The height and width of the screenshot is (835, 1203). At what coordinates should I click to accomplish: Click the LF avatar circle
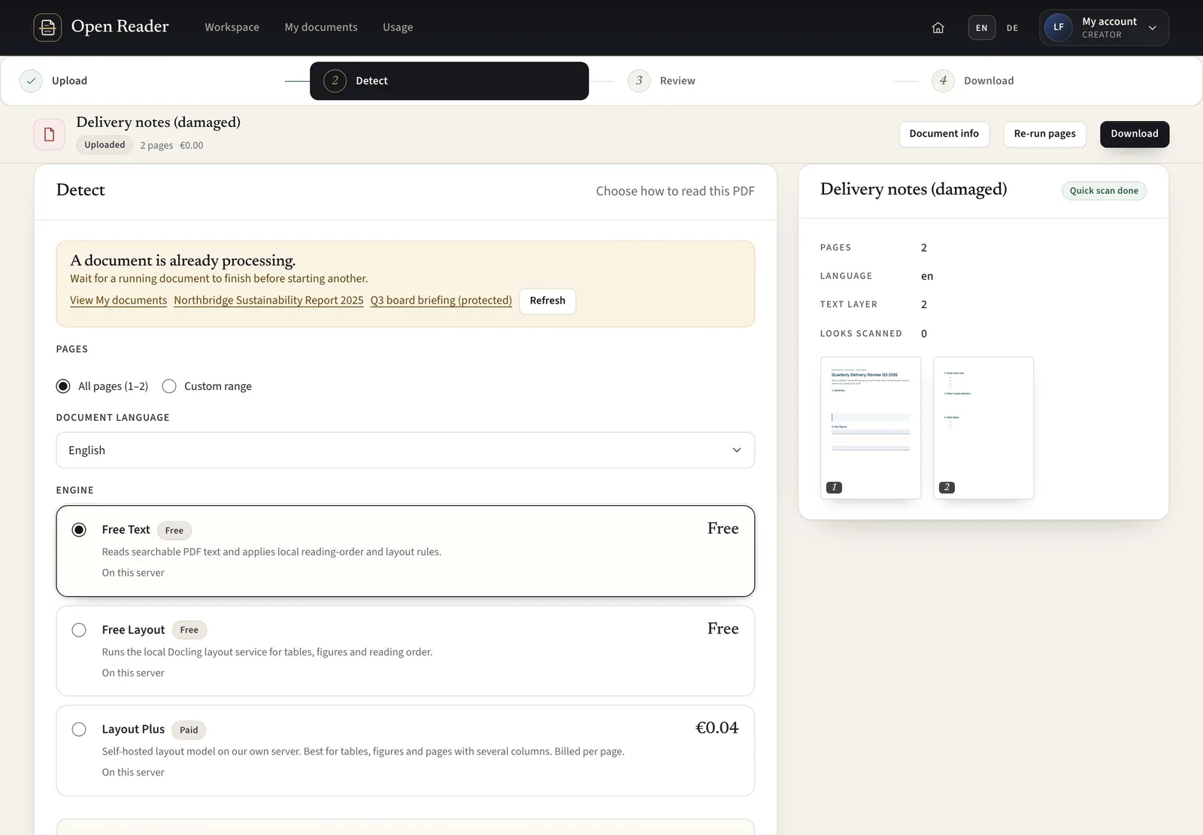(1058, 28)
